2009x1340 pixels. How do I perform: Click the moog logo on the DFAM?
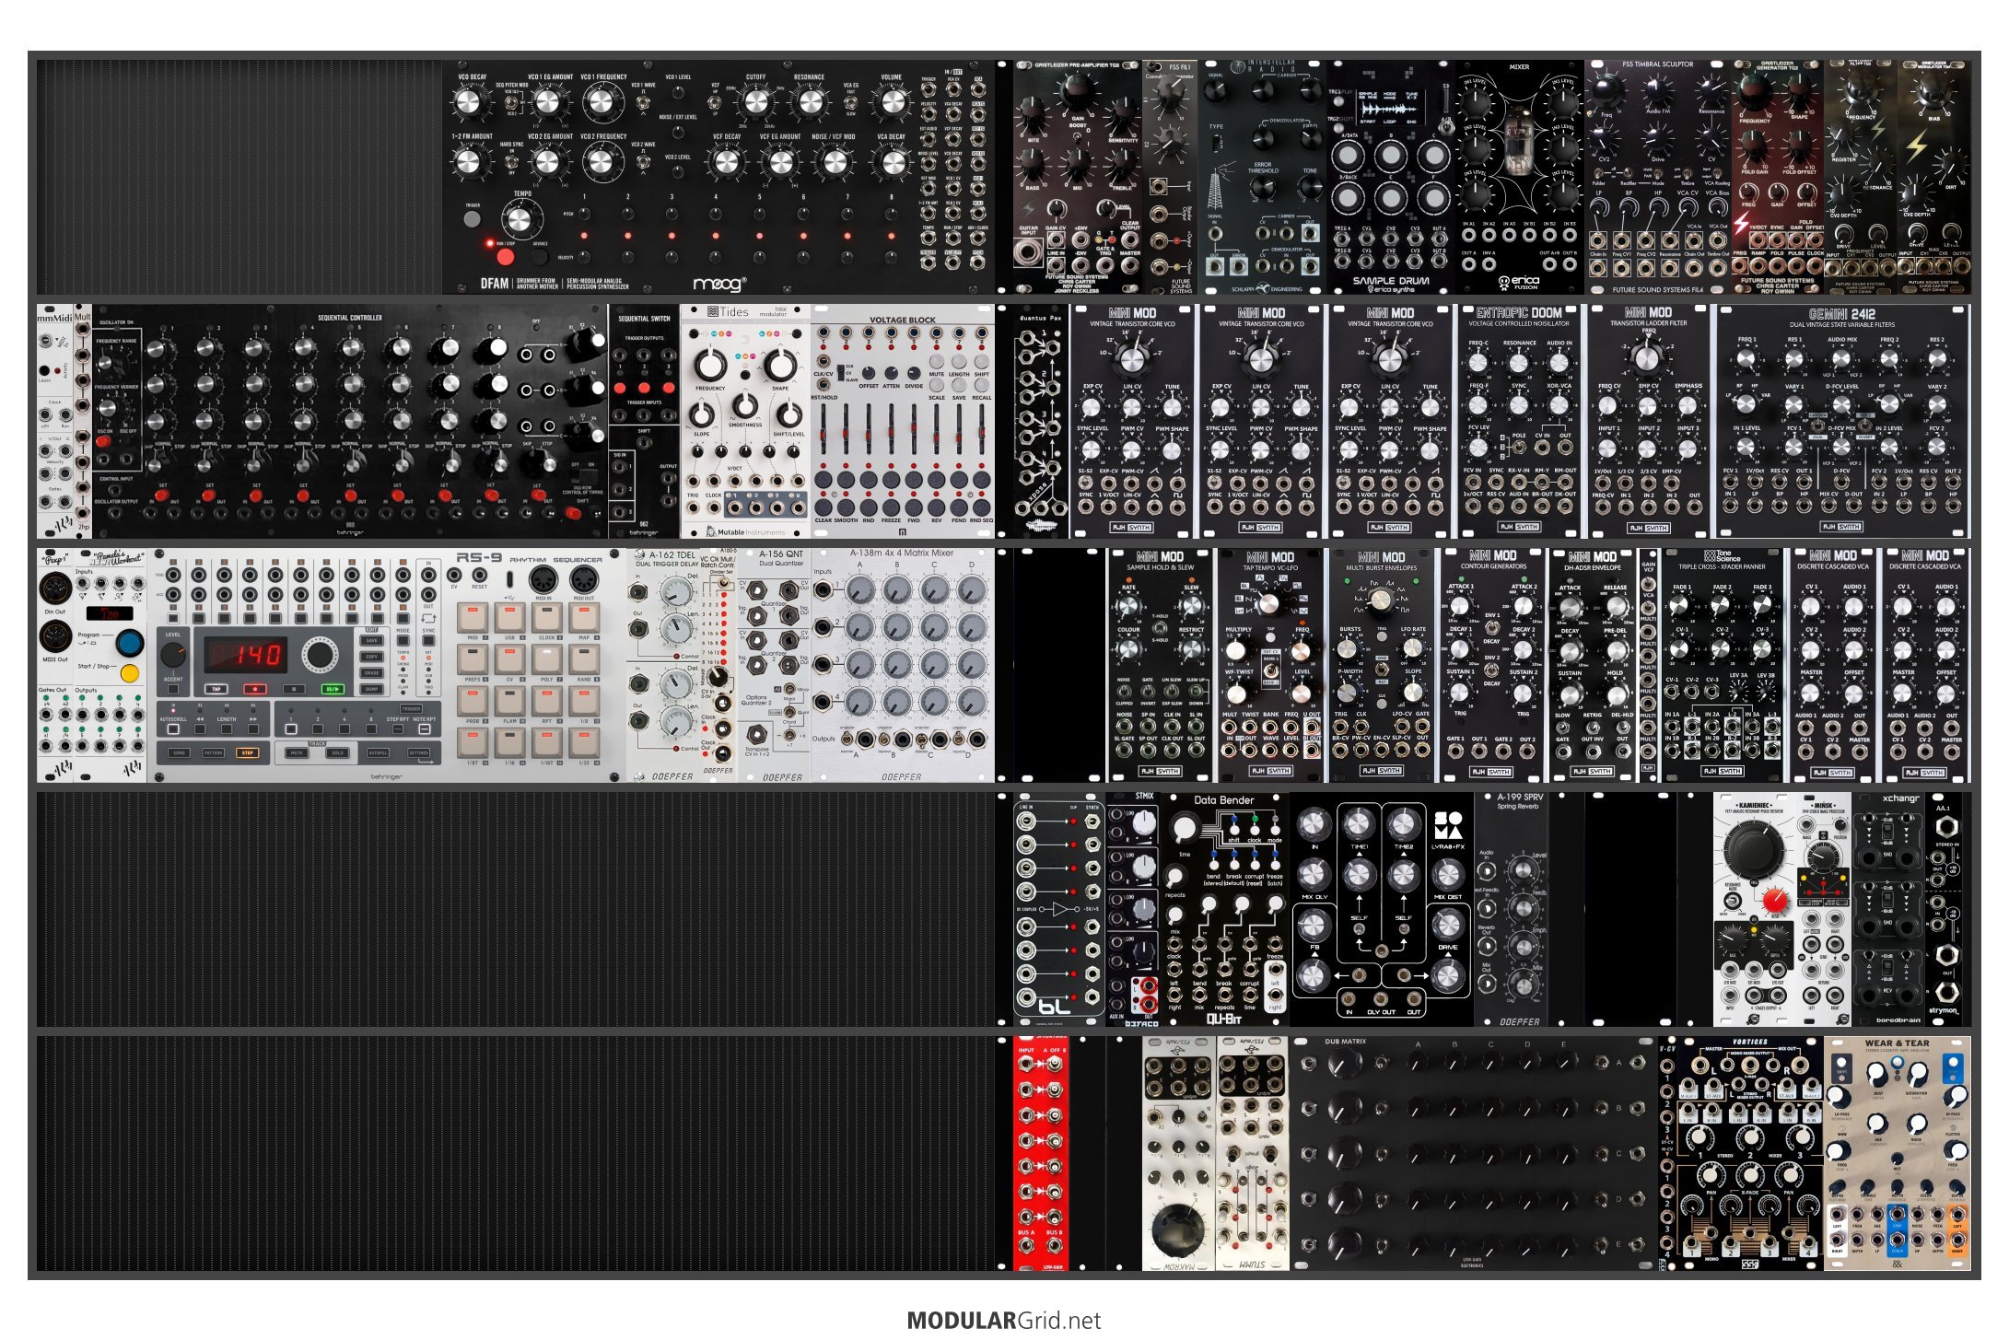(720, 284)
